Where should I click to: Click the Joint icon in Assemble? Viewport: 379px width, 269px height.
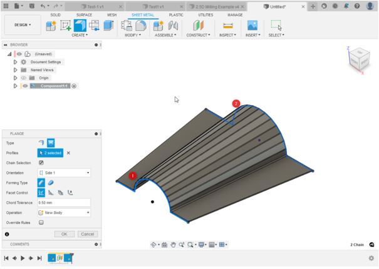173,26
